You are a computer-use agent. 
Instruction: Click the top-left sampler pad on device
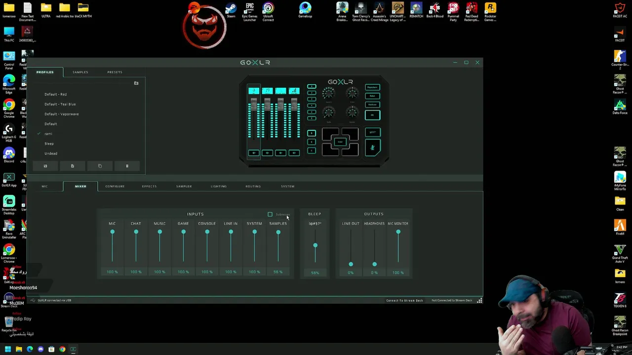(x=330, y=133)
